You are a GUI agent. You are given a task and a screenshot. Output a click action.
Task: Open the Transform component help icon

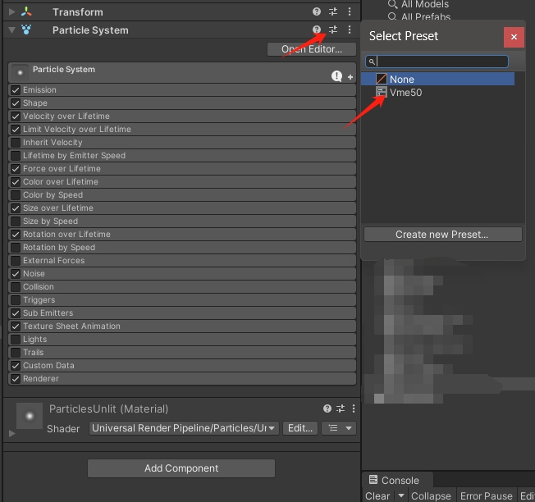pos(317,12)
